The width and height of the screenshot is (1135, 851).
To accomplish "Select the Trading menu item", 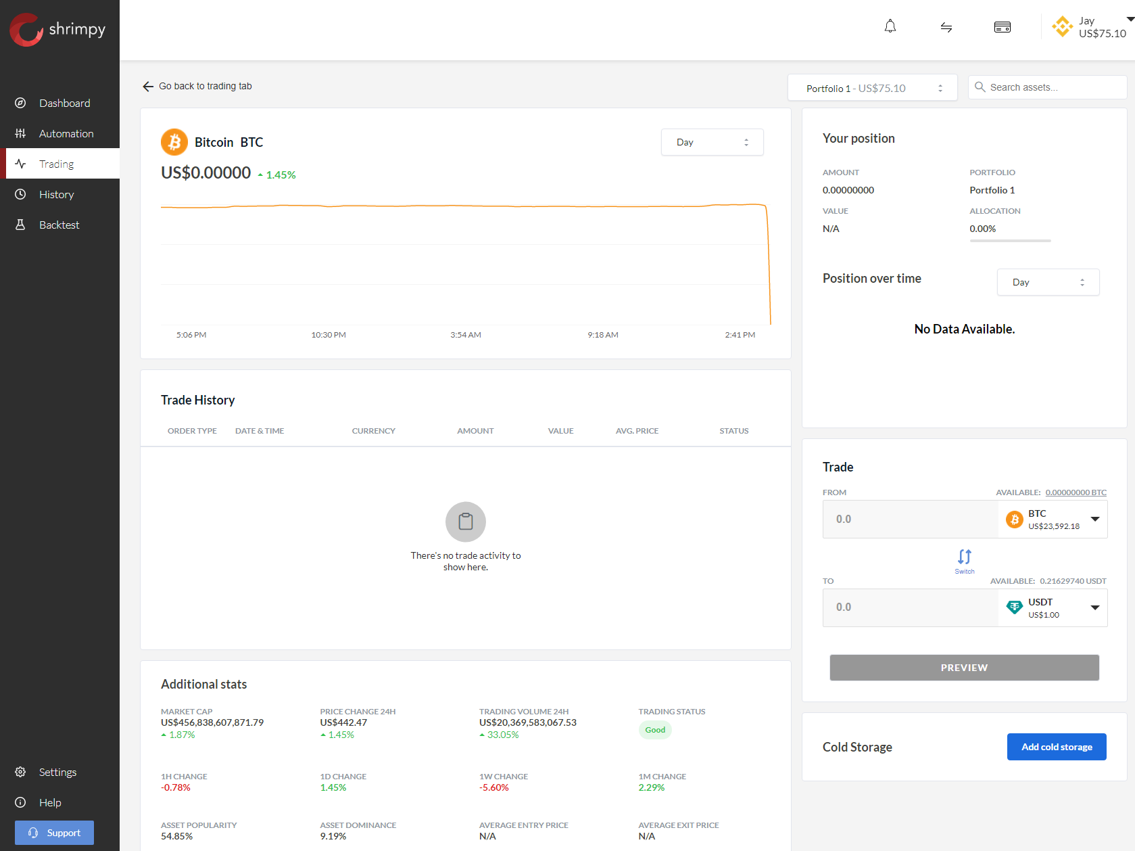I will click(59, 164).
